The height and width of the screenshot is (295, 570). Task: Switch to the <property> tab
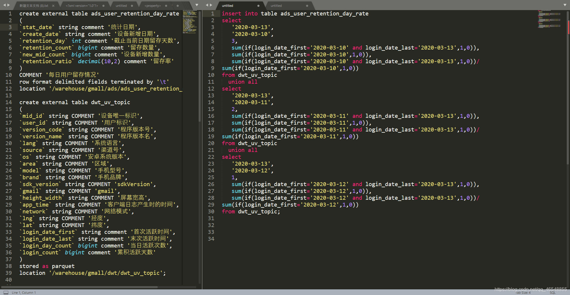click(x=153, y=6)
